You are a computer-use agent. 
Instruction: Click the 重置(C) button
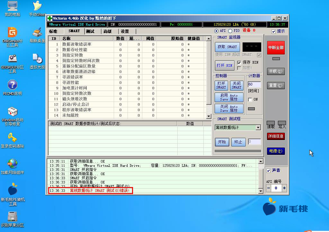coord(276,85)
